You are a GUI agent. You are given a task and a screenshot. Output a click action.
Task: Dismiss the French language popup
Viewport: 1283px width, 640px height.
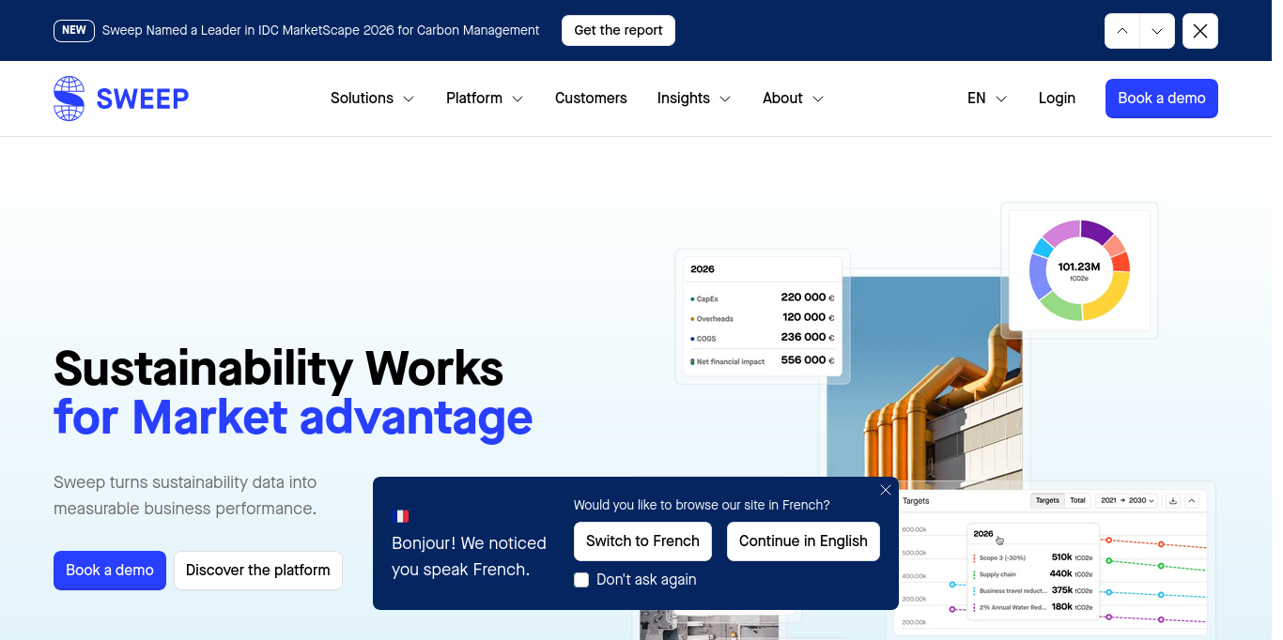pyautogui.click(x=886, y=490)
